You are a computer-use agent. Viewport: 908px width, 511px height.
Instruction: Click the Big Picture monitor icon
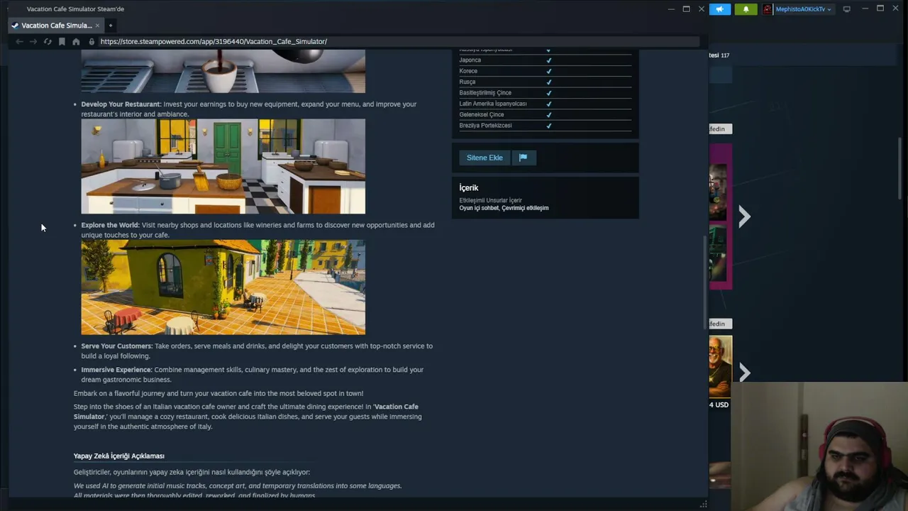pyautogui.click(x=846, y=9)
